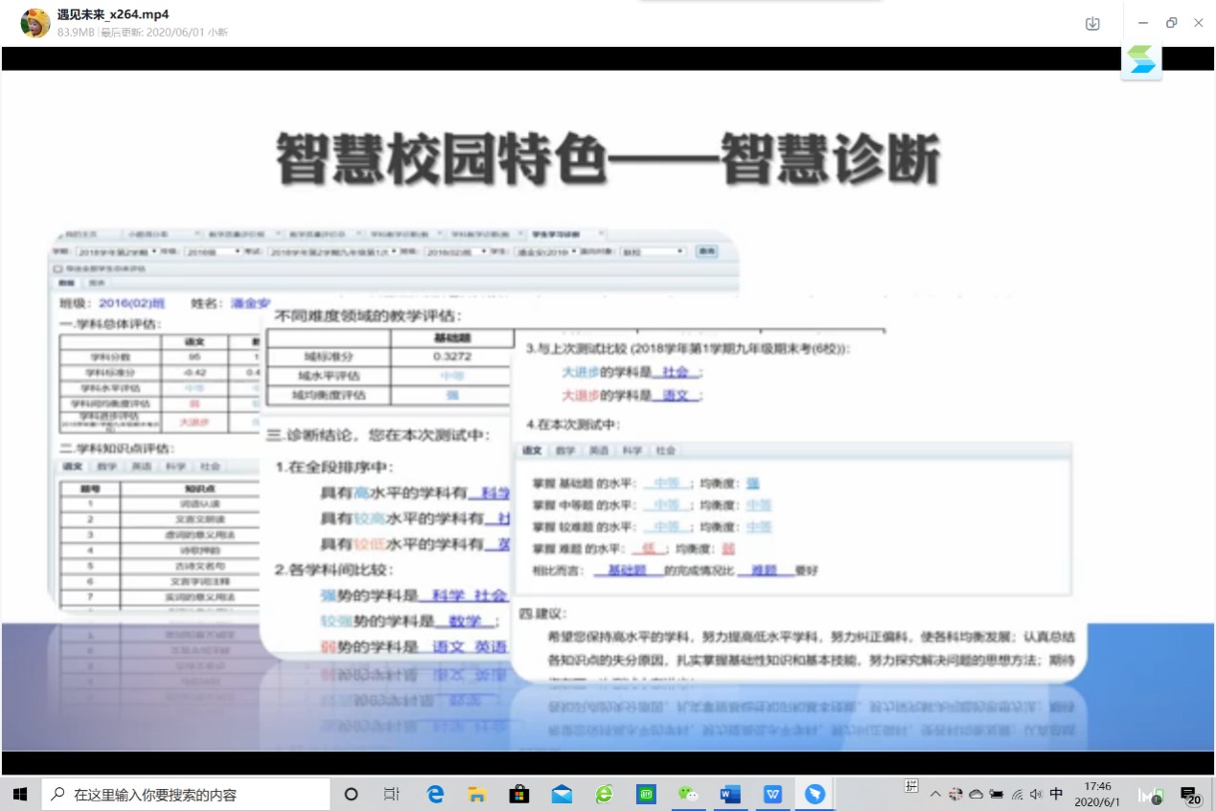Switch to WeChat on the taskbar

click(x=688, y=794)
